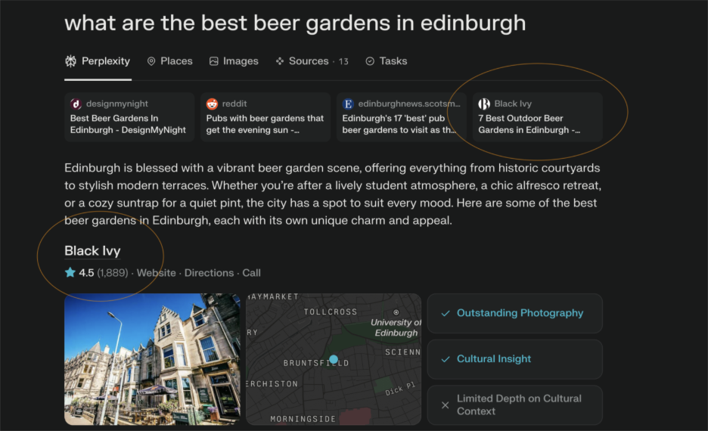Open the Bruntsfield map thumbnail
708x431 pixels.
(334, 359)
